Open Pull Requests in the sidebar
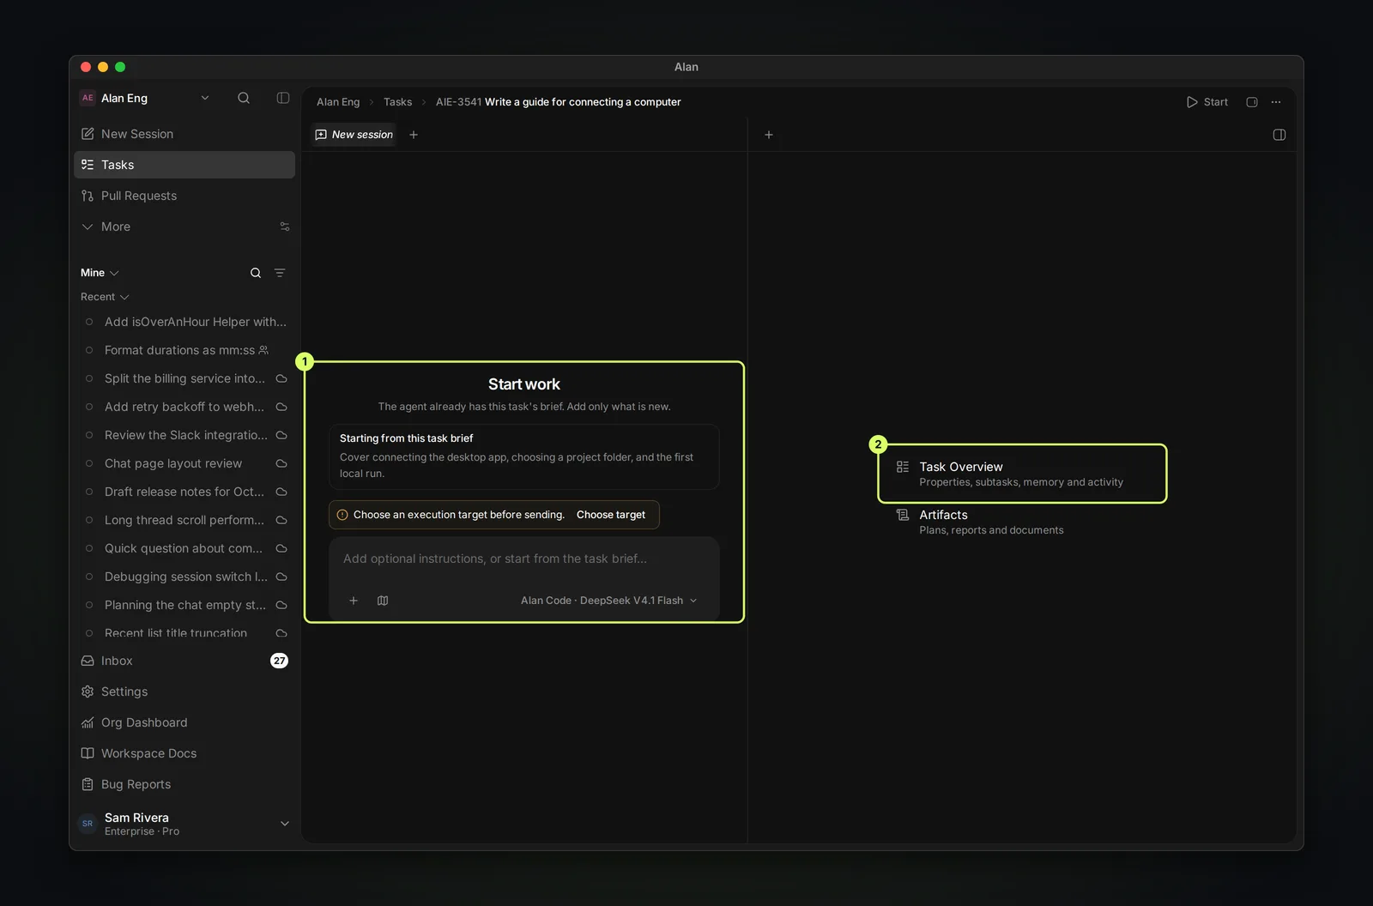The height and width of the screenshot is (906, 1373). [184, 196]
